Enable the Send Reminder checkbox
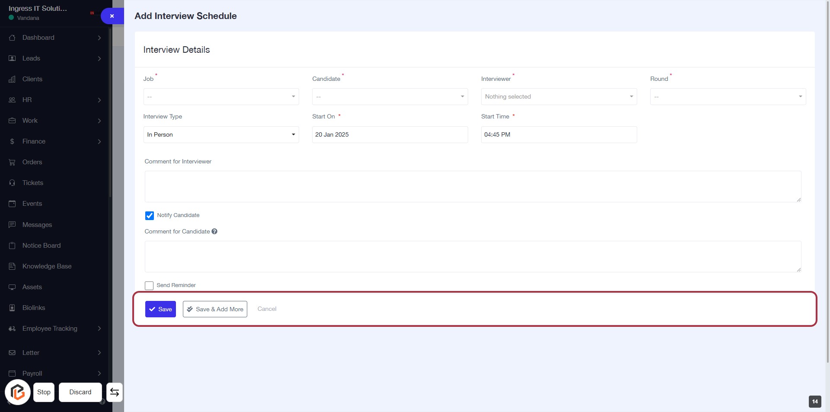The height and width of the screenshot is (412, 830). coord(149,286)
